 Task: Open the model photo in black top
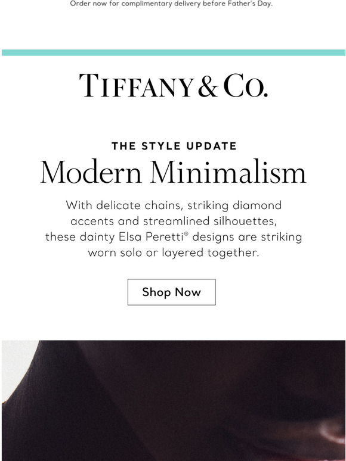[173, 401]
